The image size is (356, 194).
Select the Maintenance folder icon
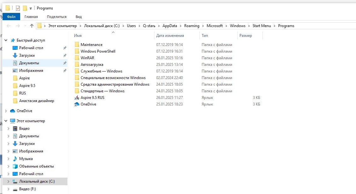click(77, 44)
